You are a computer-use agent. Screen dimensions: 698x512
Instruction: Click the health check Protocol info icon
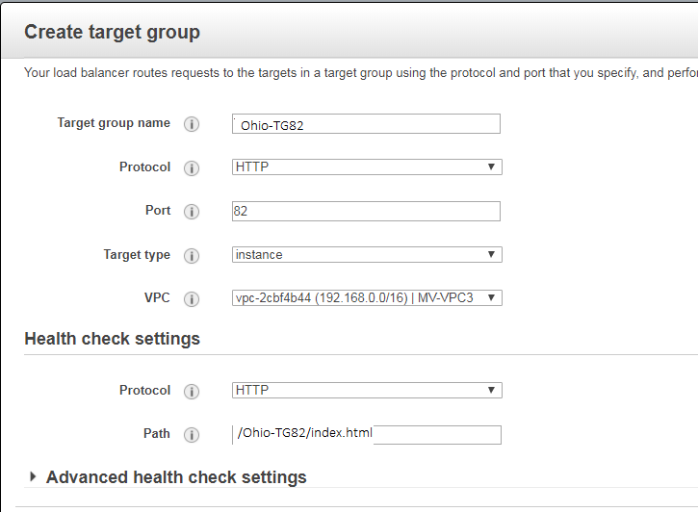(192, 392)
